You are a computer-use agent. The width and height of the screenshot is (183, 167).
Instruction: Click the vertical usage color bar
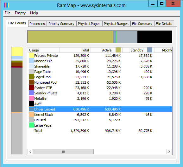[17, 101]
